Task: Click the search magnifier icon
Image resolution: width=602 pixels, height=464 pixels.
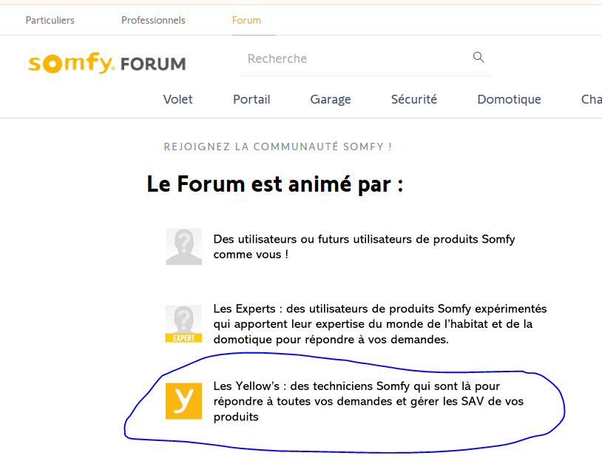Action: [478, 57]
